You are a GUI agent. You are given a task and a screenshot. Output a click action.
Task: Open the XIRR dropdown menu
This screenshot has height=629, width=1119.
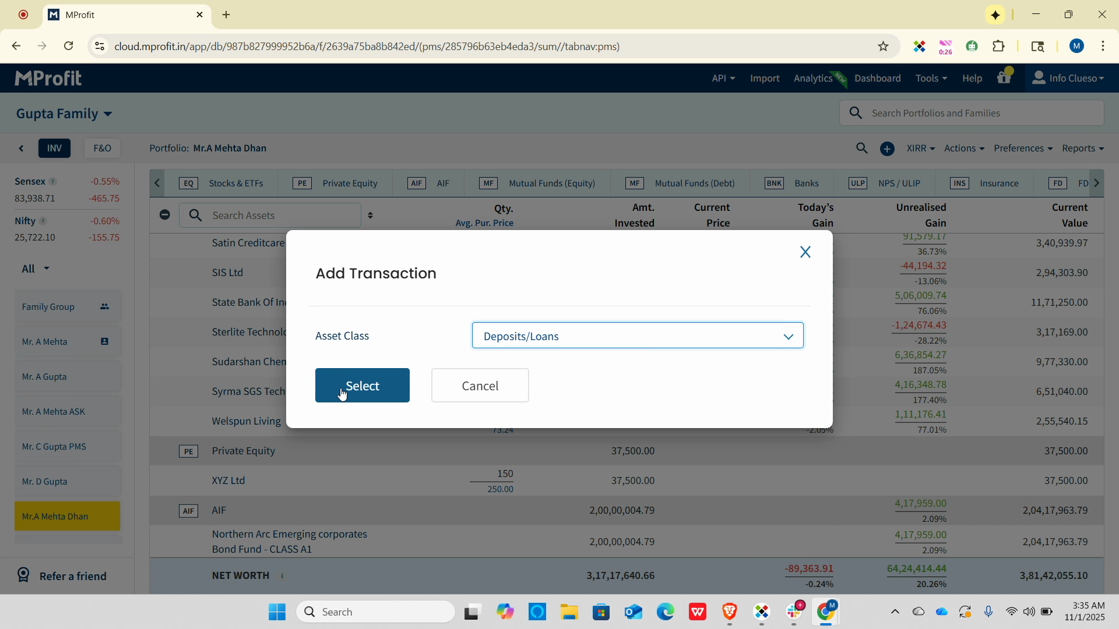(920, 149)
